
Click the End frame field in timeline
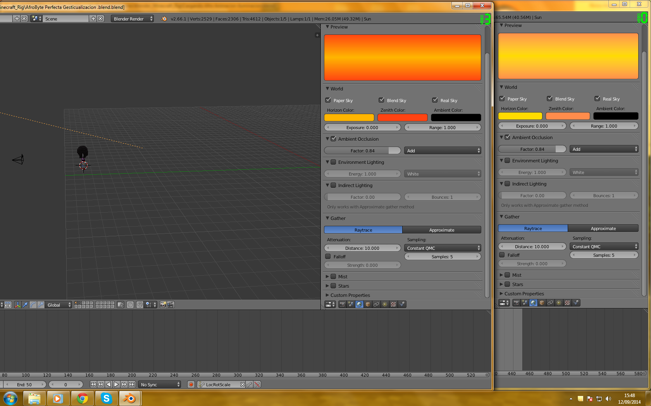coord(24,384)
